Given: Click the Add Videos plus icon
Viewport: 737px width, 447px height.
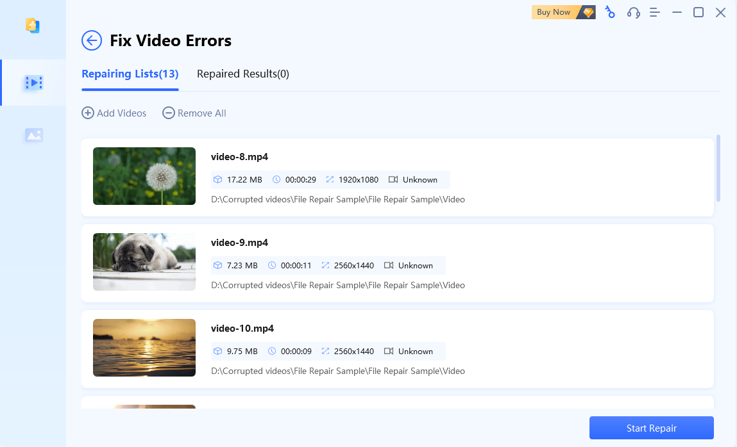Looking at the screenshot, I should coord(87,113).
